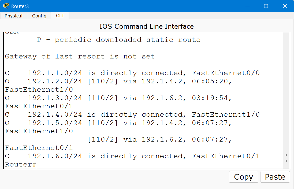Click the OSPF route entry for 192.1.2.0/24
This screenshot has height=189, width=294.
click(118, 81)
